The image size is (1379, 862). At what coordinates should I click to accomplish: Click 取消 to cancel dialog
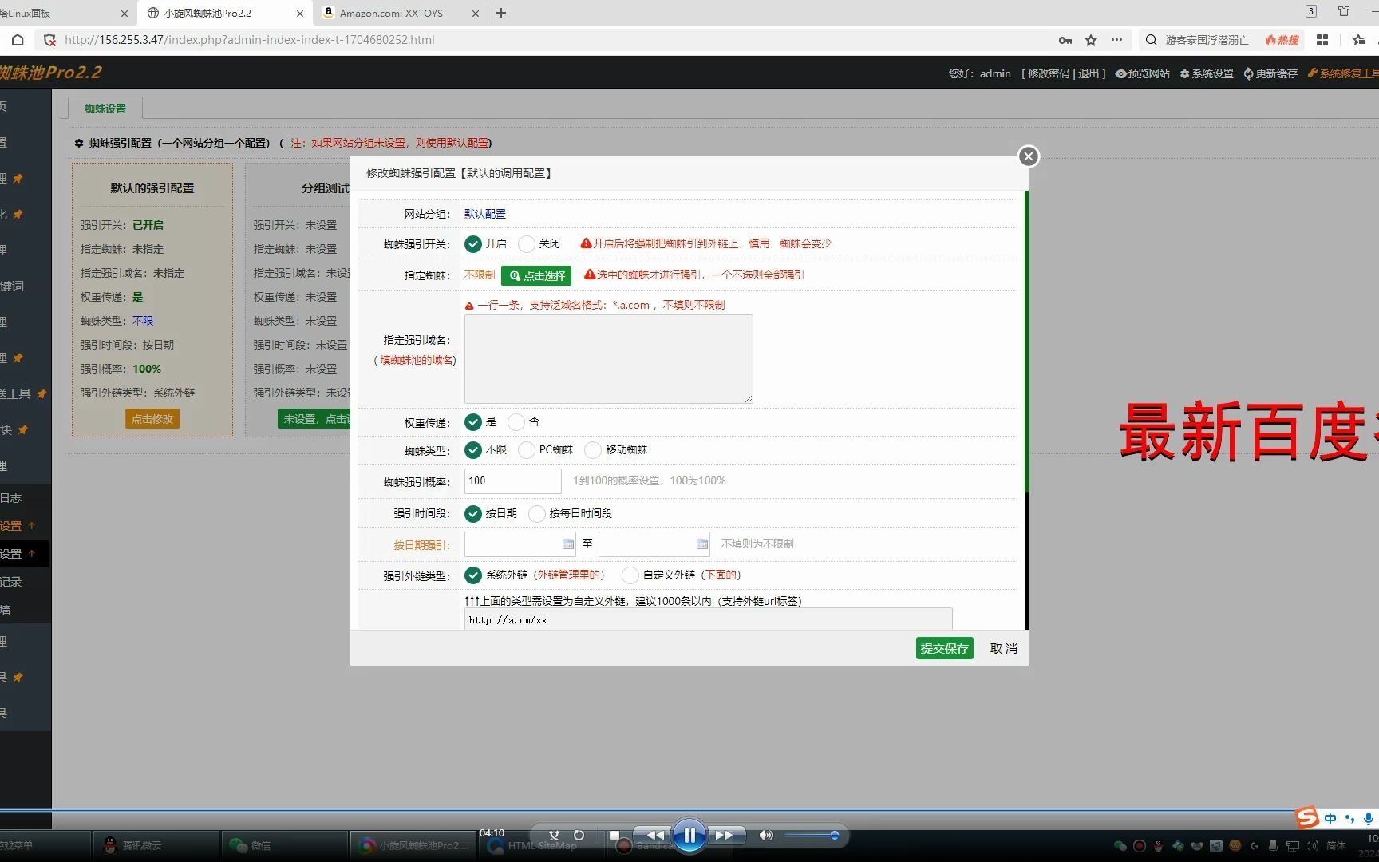coord(1003,648)
